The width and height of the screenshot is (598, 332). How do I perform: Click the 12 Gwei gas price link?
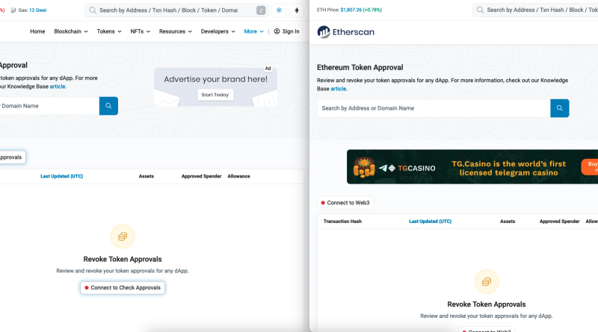(38, 10)
